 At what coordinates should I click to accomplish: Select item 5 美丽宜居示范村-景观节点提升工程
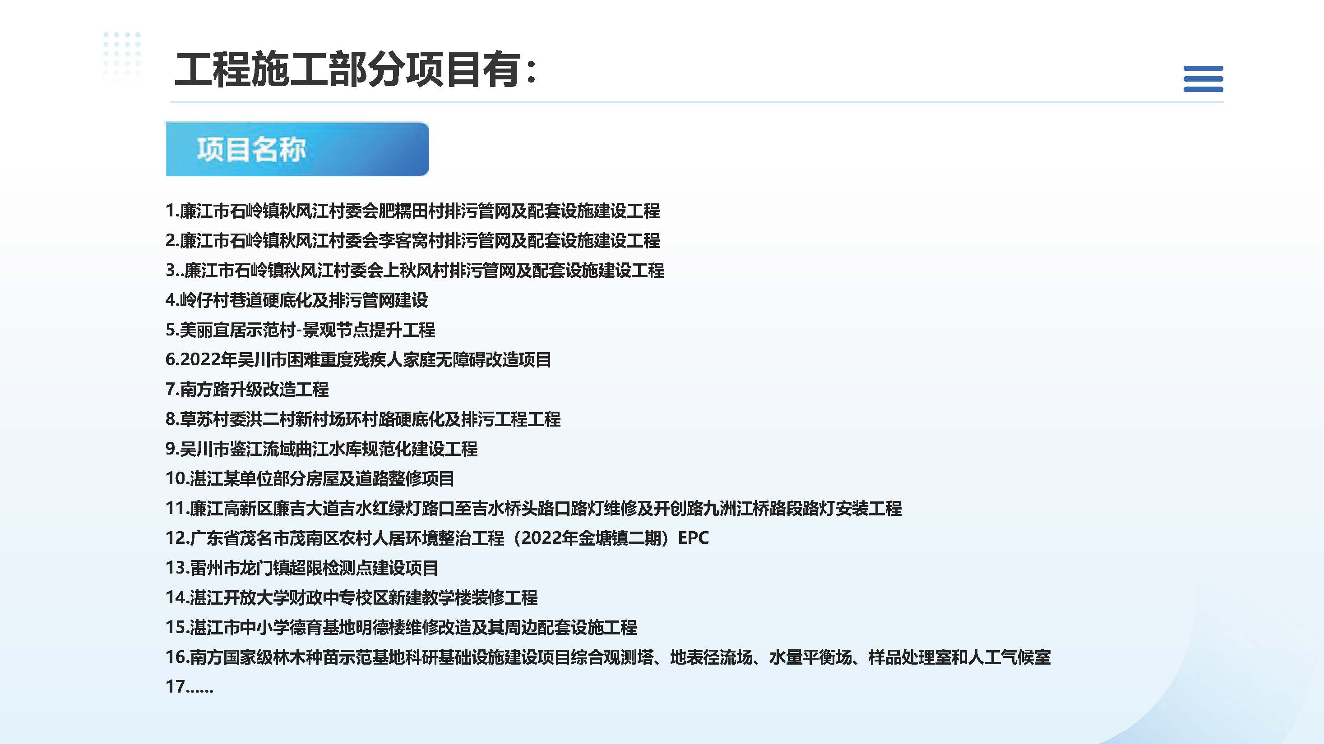pyautogui.click(x=300, y=330)
